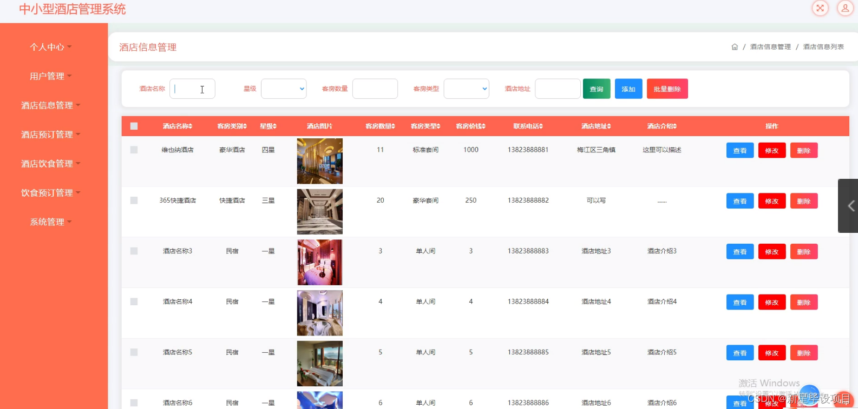
Task: Click the home icon in breadcrumb
Action: 735,47
